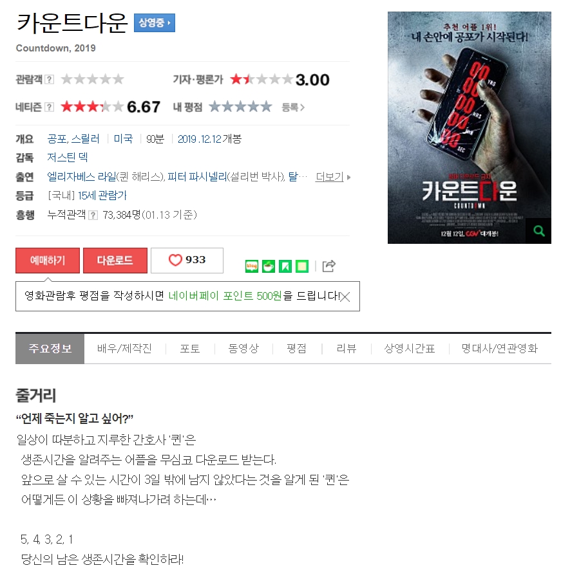Open the 상영중 now-showing badge arrow
The height and width of the screenshot is (579, 561).
[x=154, y=23]
